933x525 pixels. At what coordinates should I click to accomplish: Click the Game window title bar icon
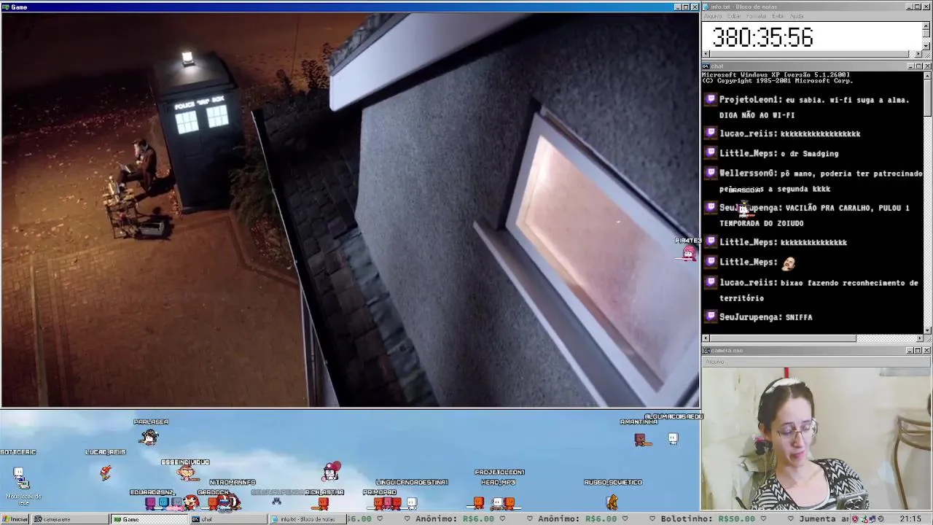click(x=6, y=7)
